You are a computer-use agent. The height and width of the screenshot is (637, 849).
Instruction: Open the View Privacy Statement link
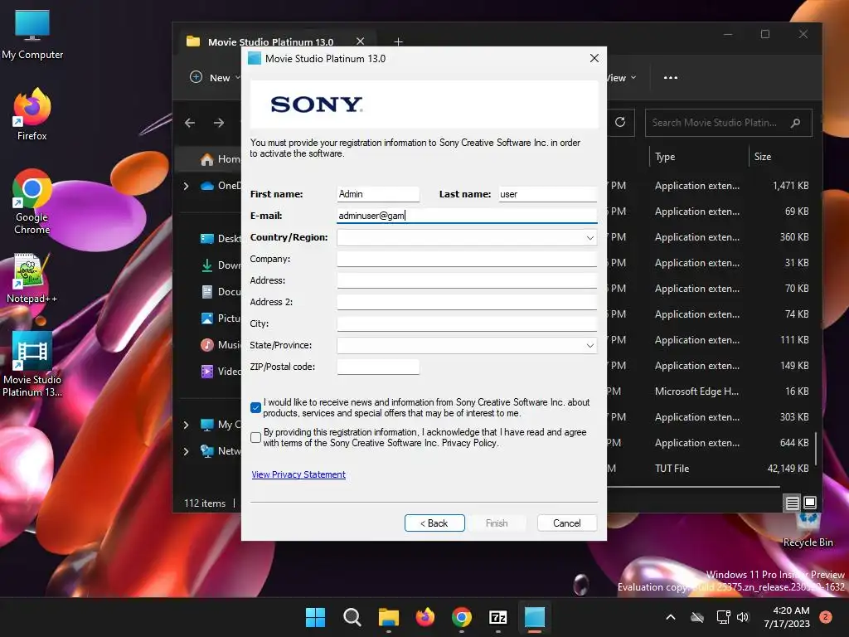298,474
